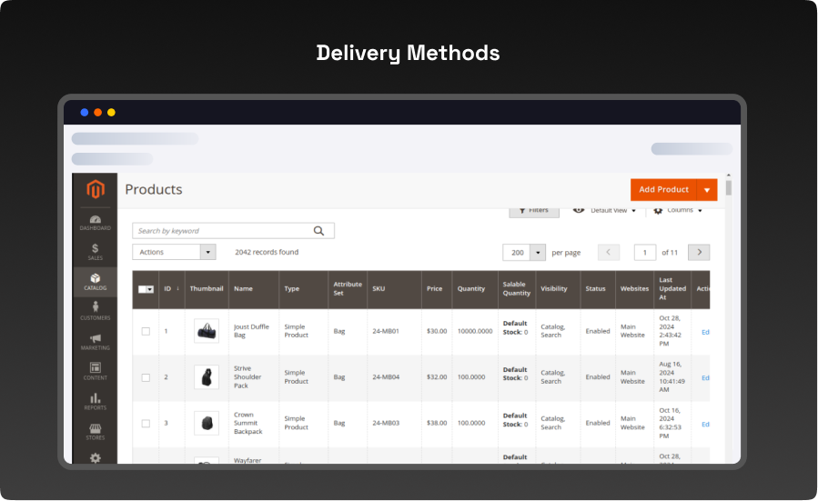Viewport: 818px width, 501px height.
Task: Check the Joust Duffle Bag row checkbox
Action: click(x=146, y=331)
